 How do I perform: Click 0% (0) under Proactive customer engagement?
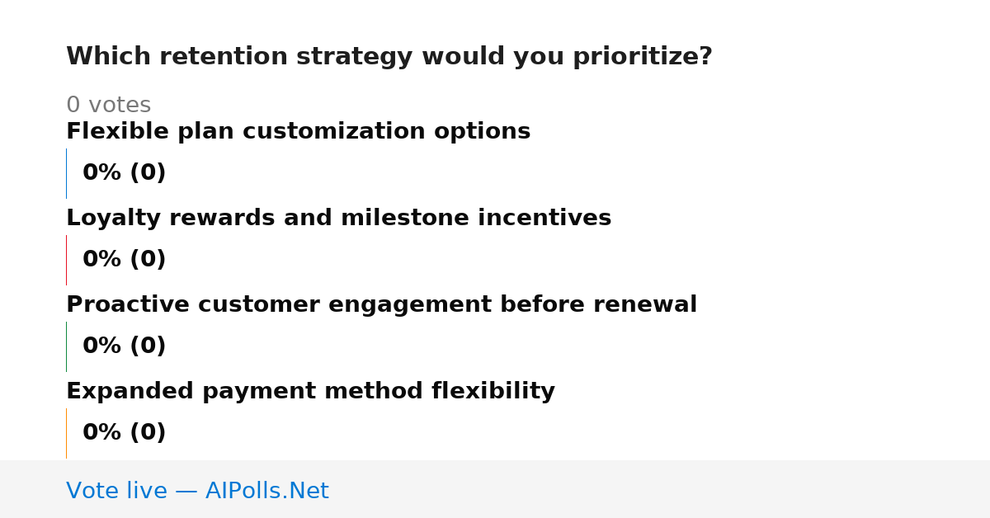(x=124, y=346)
